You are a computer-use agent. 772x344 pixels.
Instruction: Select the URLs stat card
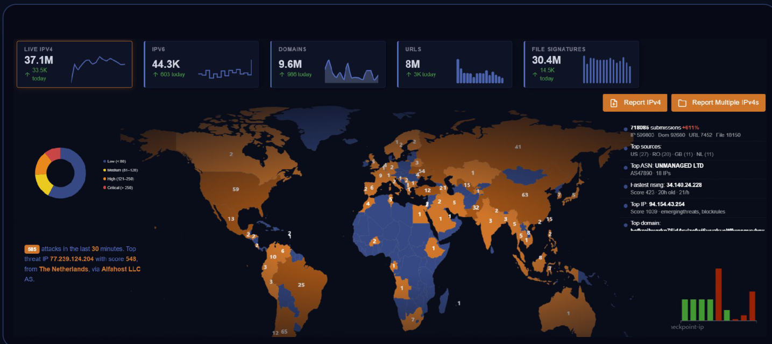455,64
